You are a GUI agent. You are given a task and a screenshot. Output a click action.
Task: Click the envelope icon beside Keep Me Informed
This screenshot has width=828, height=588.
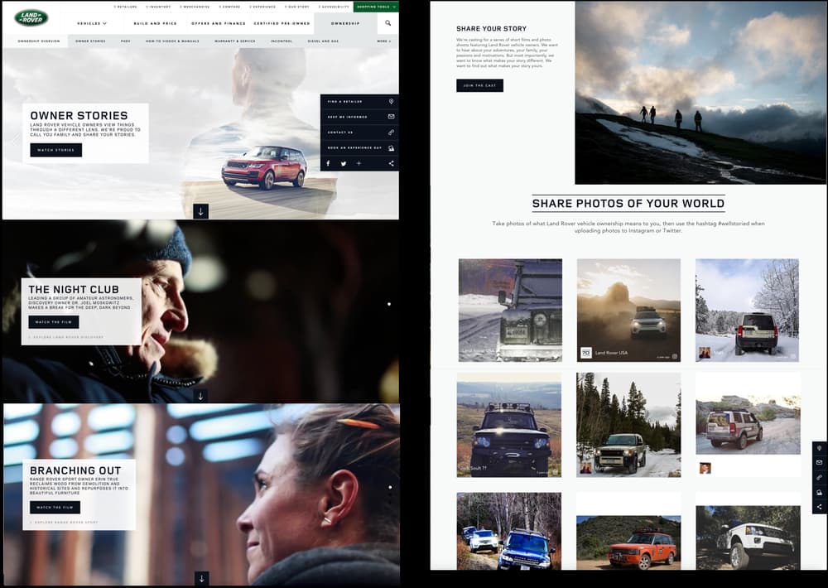[392, 116]
